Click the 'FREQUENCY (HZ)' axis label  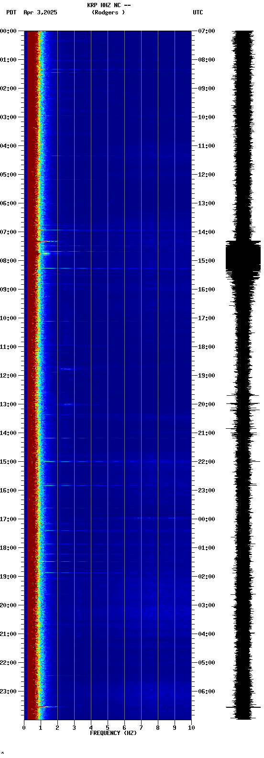[113, 733]
